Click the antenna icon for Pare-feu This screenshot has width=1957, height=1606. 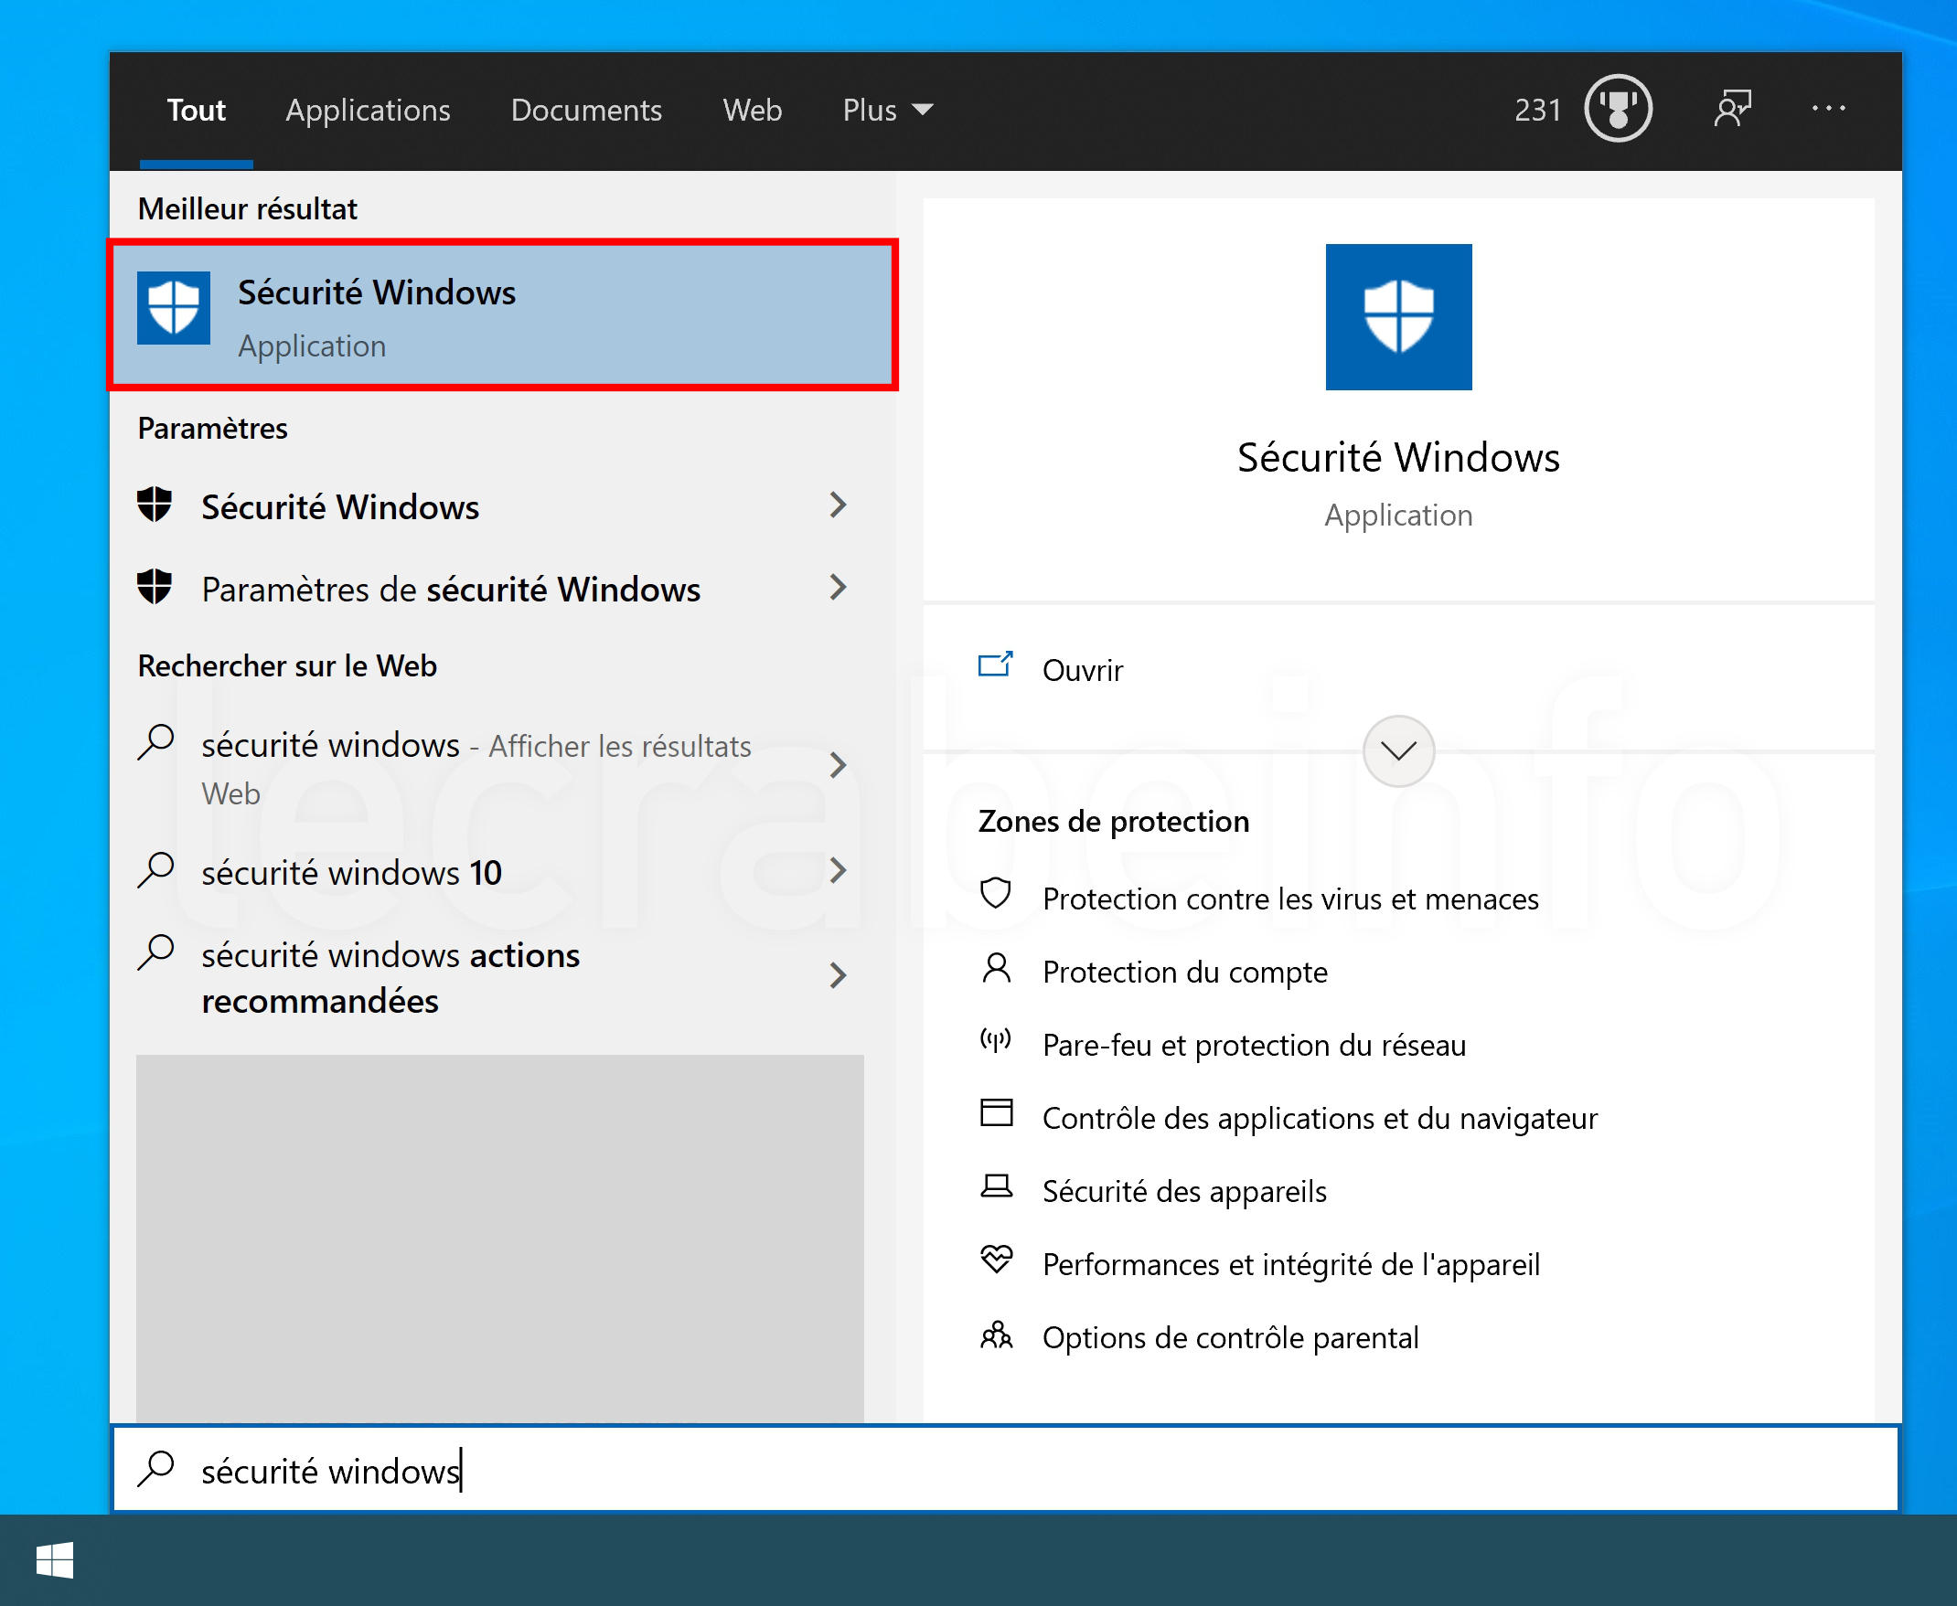point(996,1042)
